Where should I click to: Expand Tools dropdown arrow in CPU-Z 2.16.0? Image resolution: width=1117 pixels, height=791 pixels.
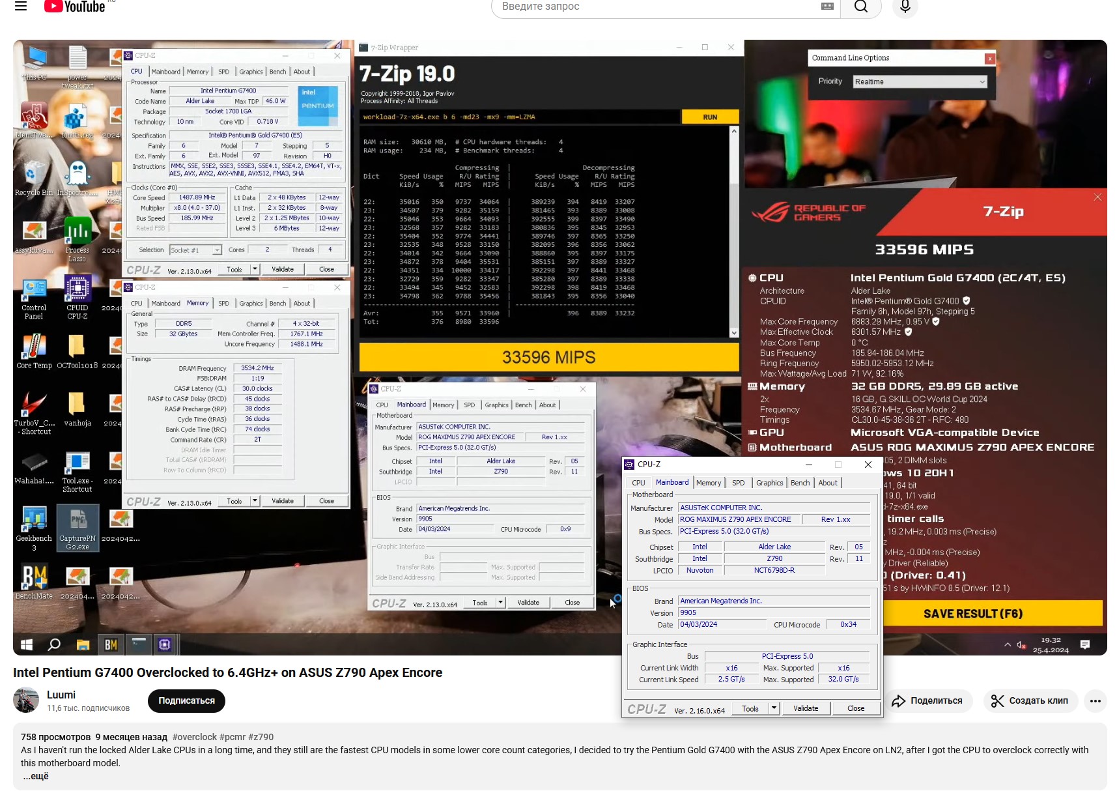774,708
